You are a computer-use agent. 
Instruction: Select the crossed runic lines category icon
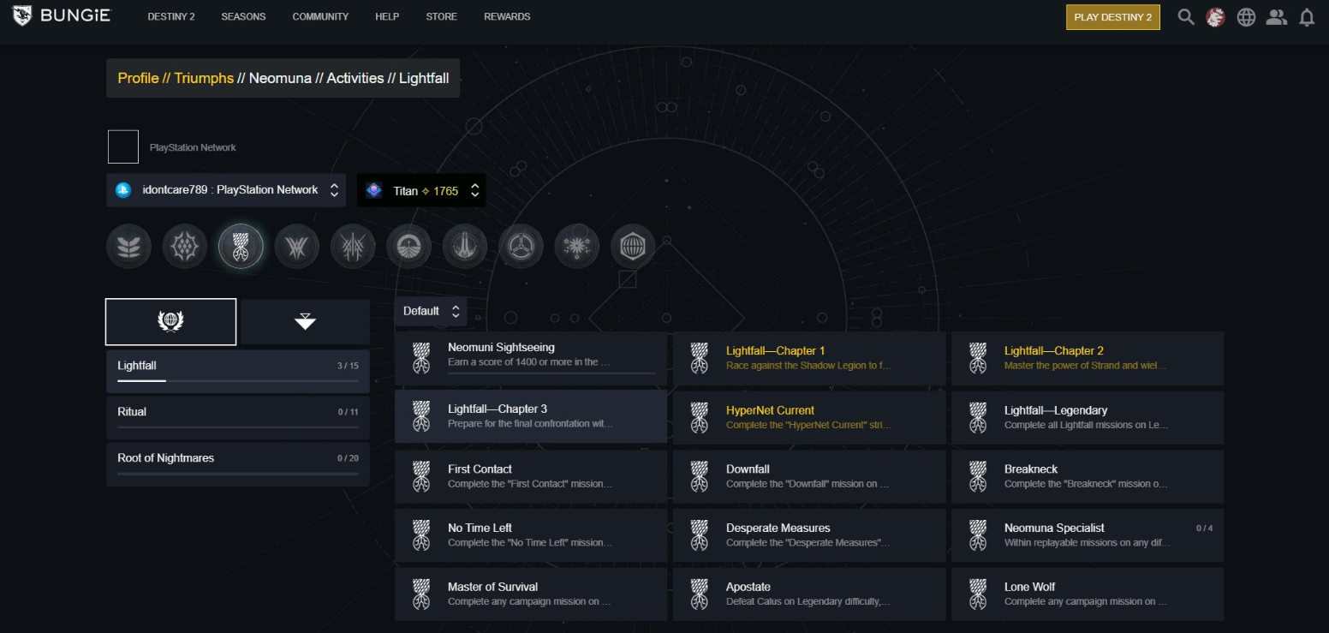(x=353, y=247)
